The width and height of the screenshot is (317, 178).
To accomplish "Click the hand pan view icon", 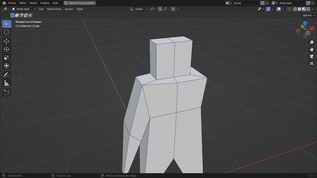I will (312, 49).
